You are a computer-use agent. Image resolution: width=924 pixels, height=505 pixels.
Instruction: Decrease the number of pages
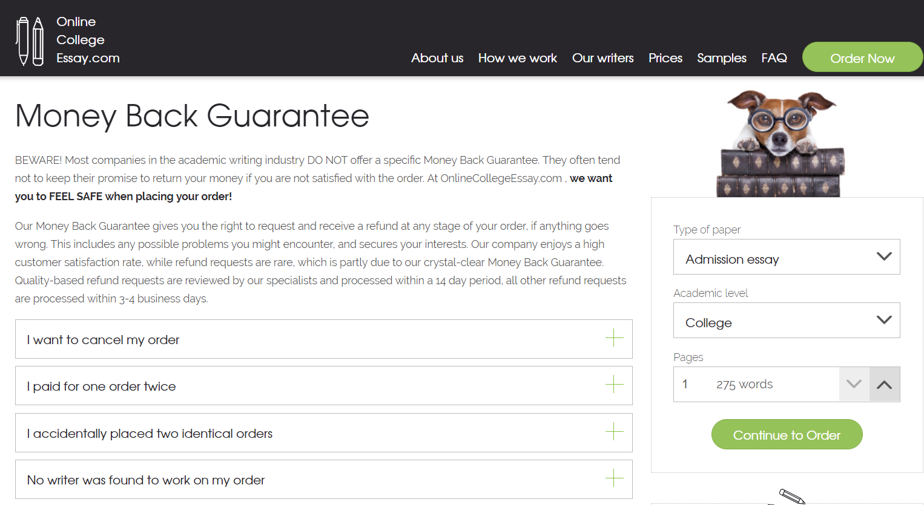(854, 384)
